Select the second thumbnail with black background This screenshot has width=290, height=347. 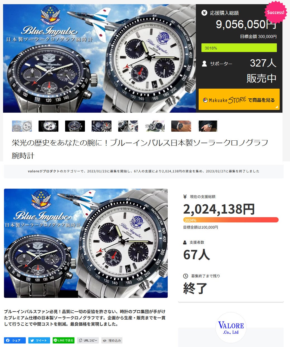(x=48, y=126)
